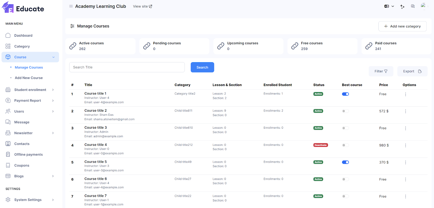Expand the Student enrollment submenu
Screen dimensions: 434x208
(30, 90)
